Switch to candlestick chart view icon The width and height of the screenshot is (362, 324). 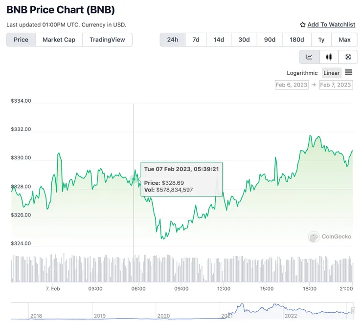[329, 57]
